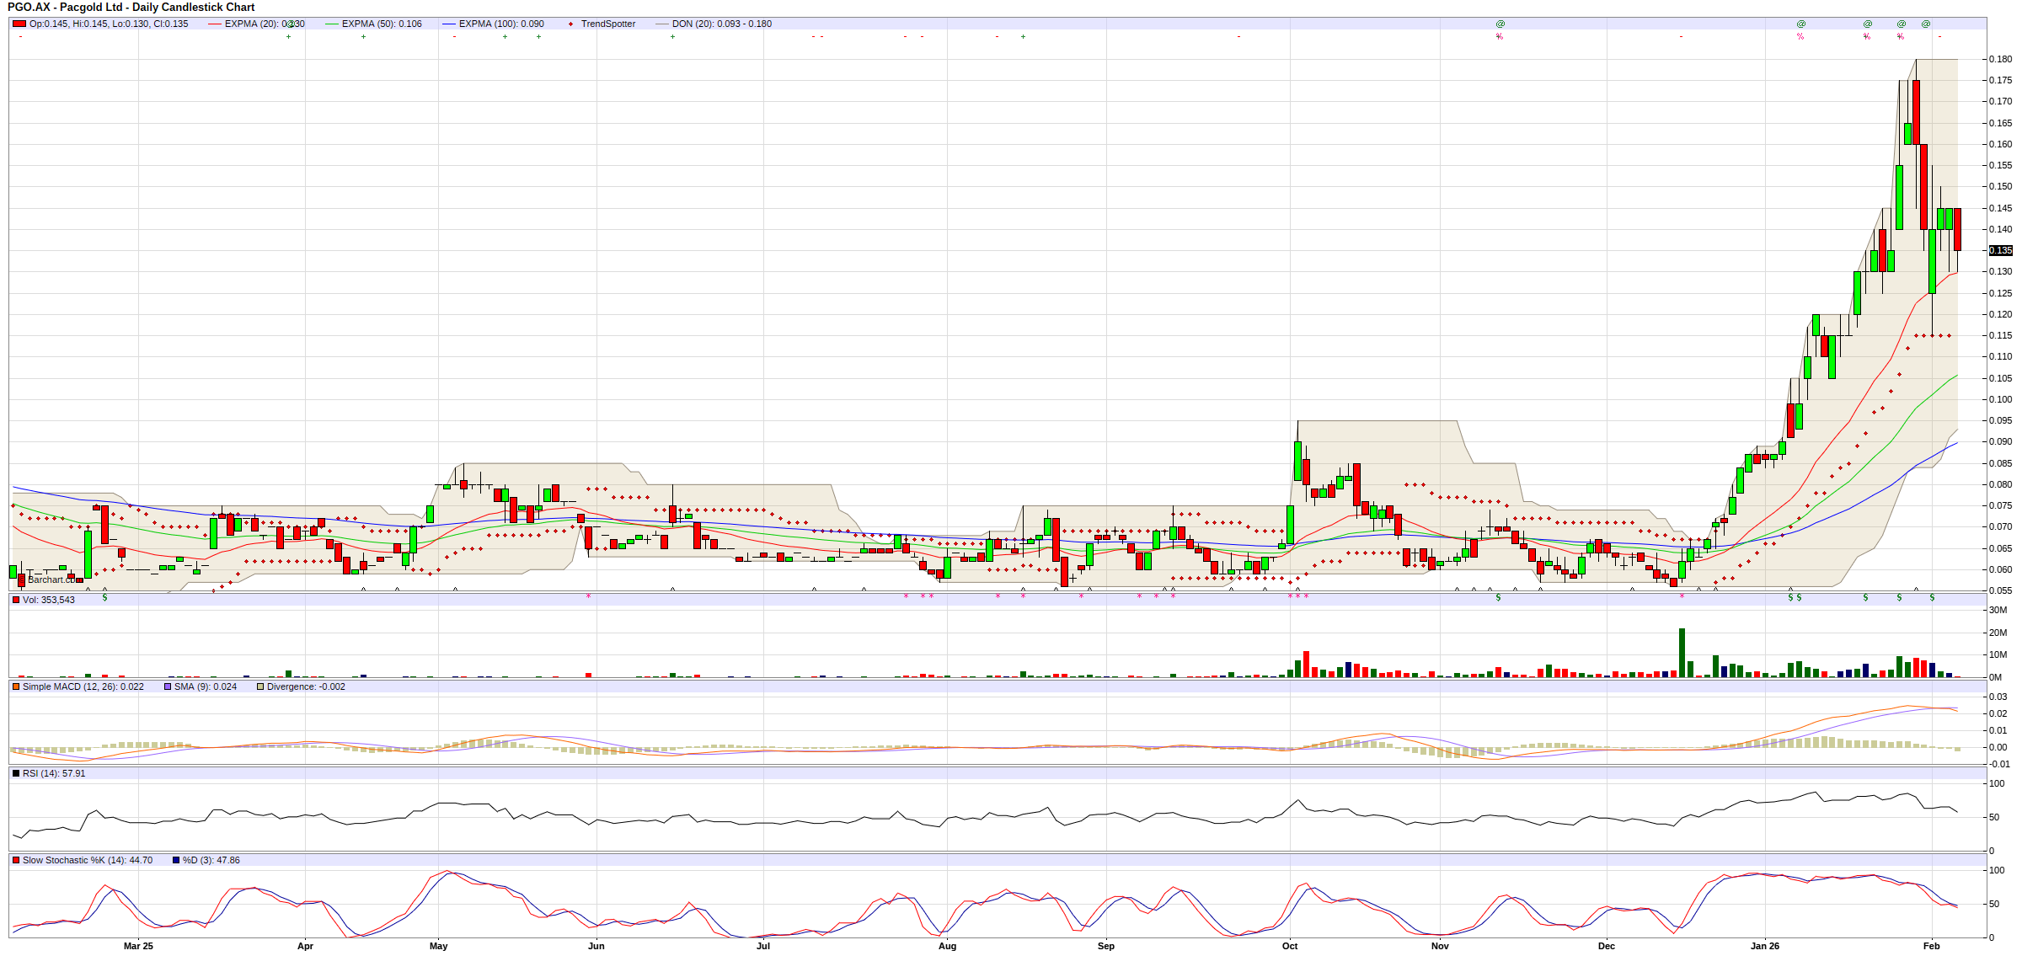2022x972 pixels.
Task: Click the Simple MACD orange legend square
Action: click(16, 686)
